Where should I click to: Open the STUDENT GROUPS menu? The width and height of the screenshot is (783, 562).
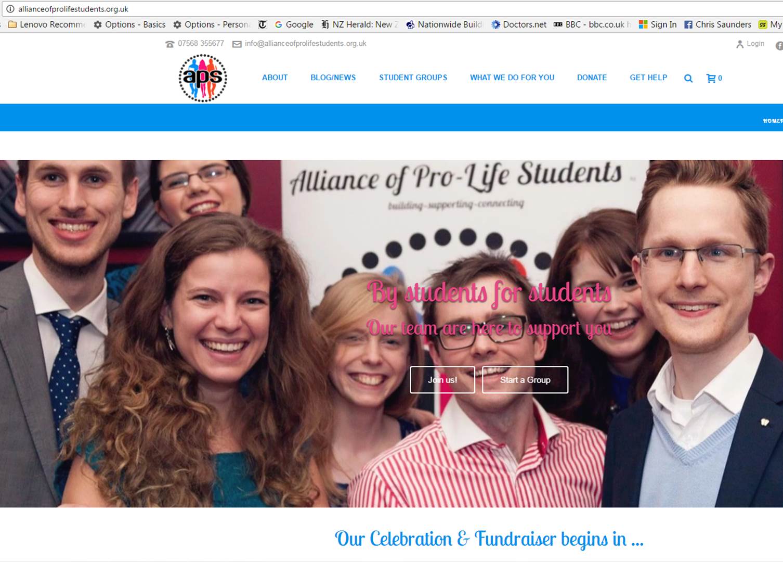point(413,78)
